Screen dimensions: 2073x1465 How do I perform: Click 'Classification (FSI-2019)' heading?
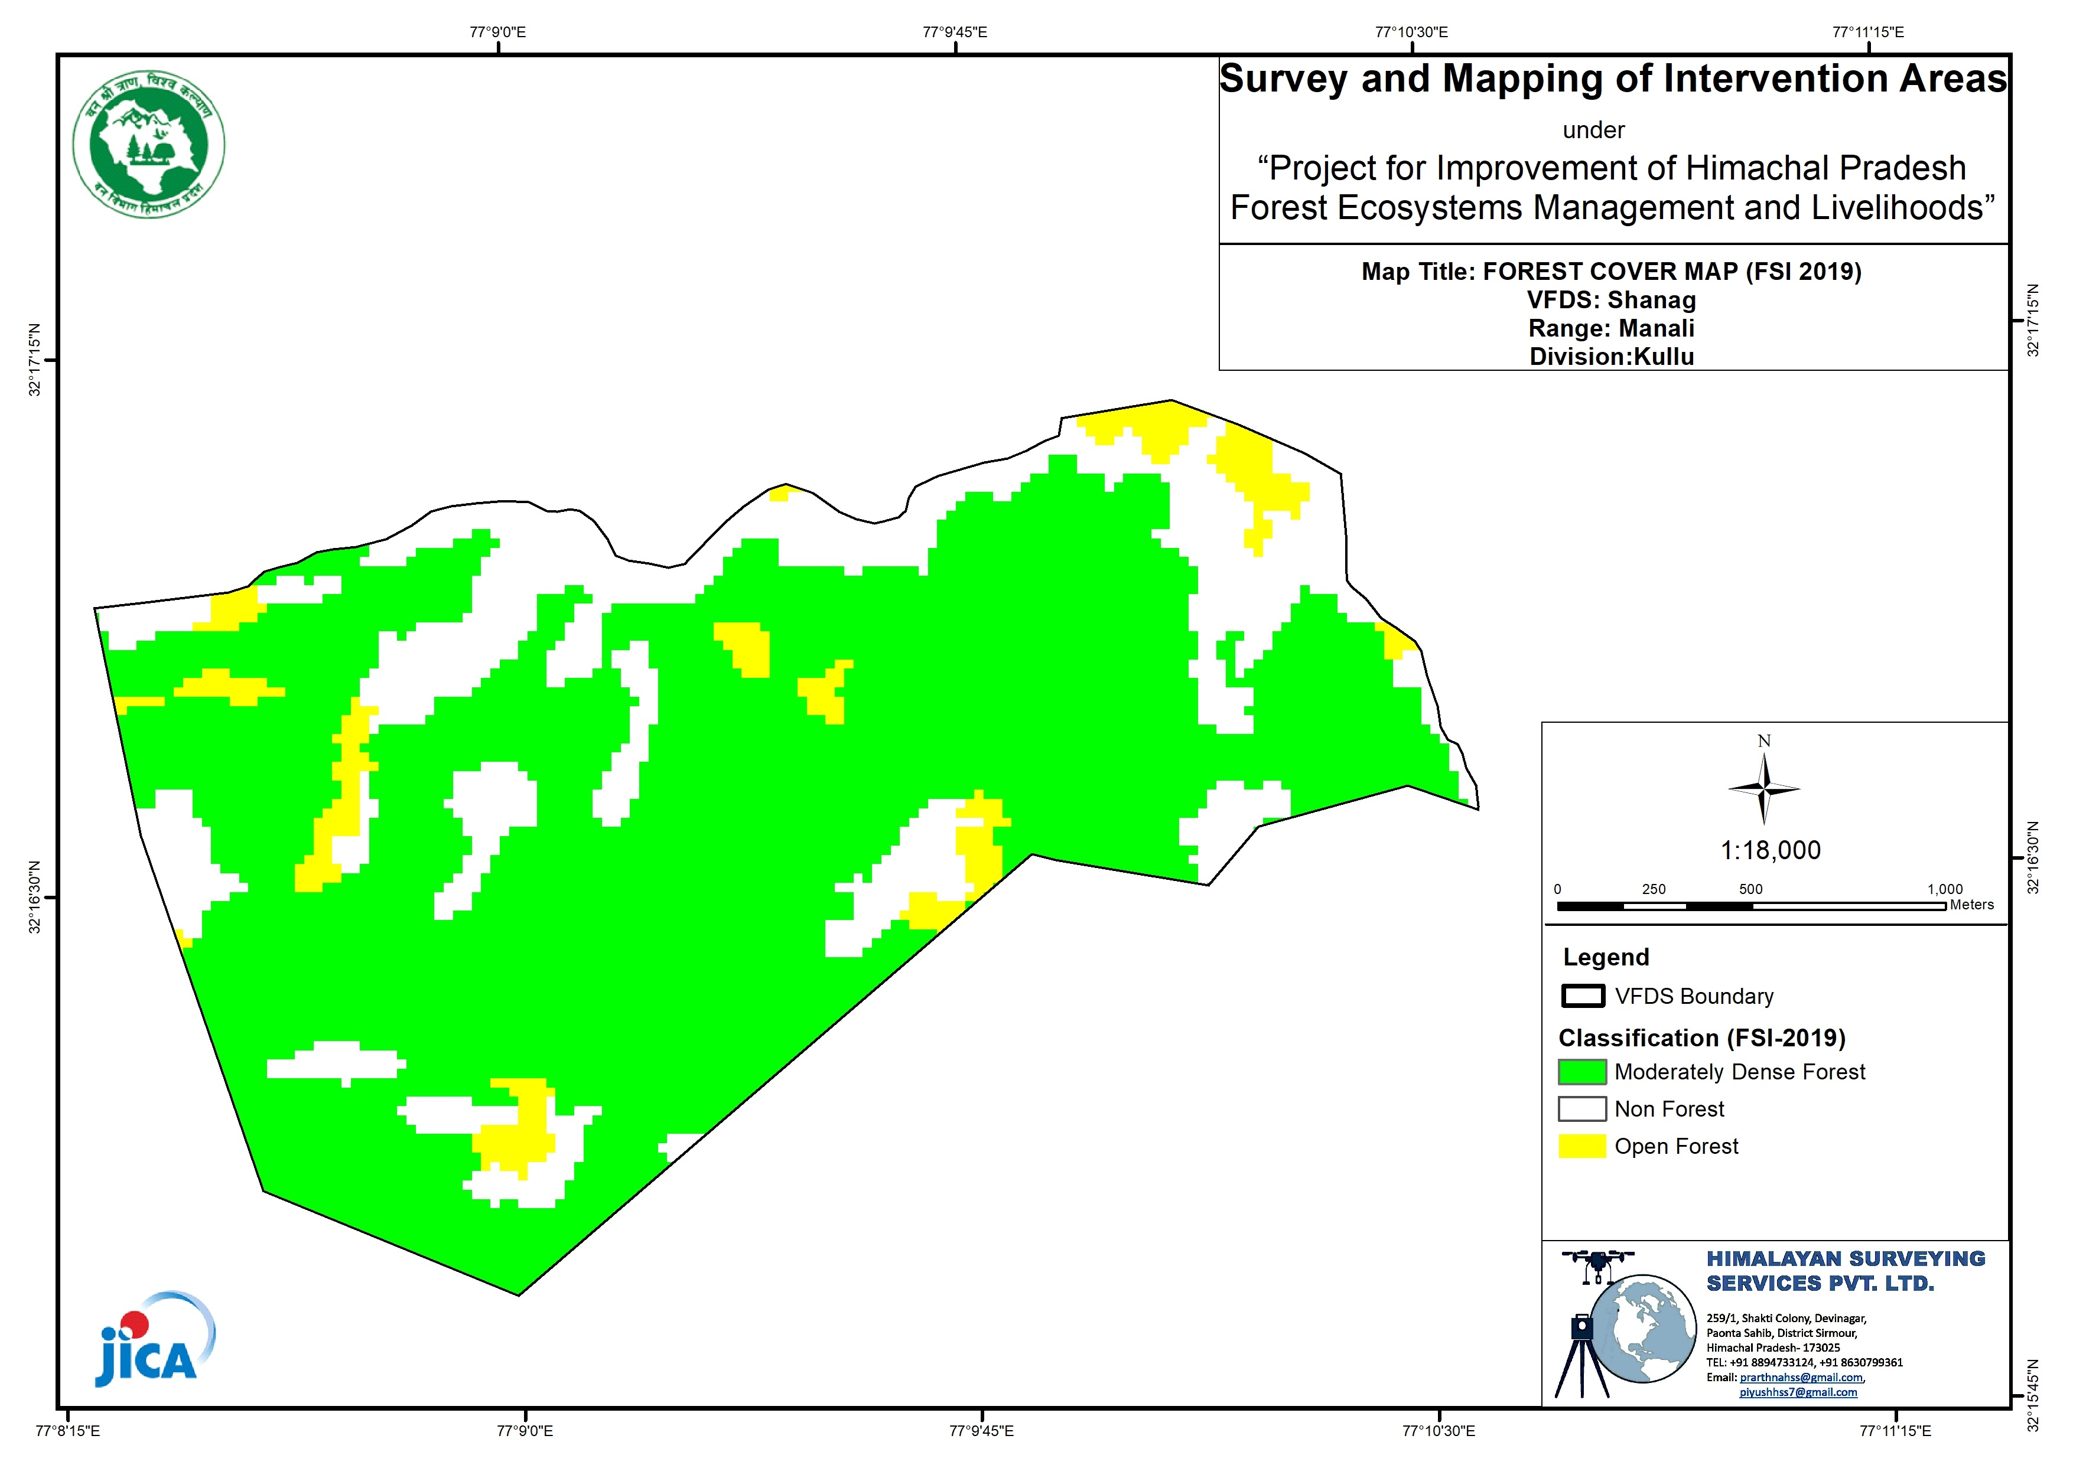(1702, 1037)
